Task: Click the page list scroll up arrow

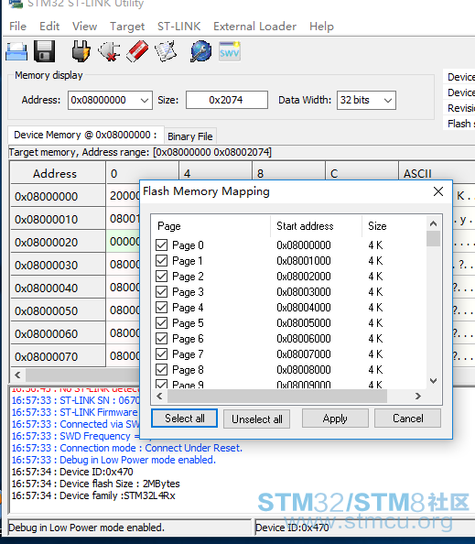Action: pos(433,223)
